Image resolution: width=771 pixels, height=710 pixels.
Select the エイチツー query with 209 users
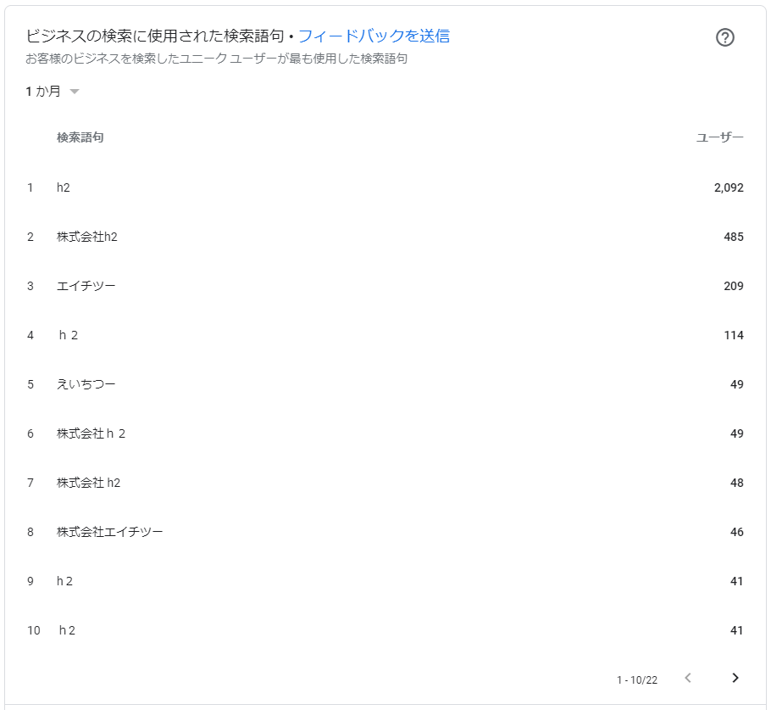[86, 286]
